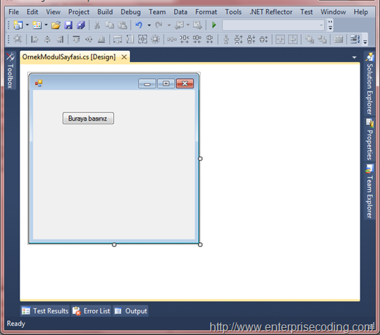Image resolution: width=380 pixels, height=335 pixels.
Task: Open the View menu
Action: coord(53,12)
